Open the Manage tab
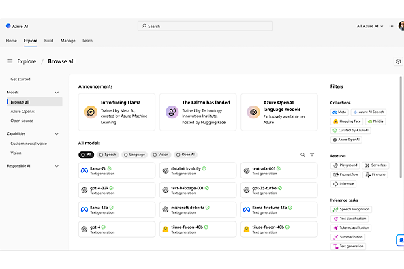The image size is (404, 269). 68,41
